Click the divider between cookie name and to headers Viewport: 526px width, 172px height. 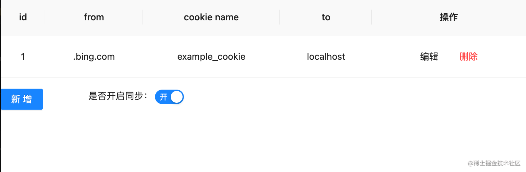280,17
